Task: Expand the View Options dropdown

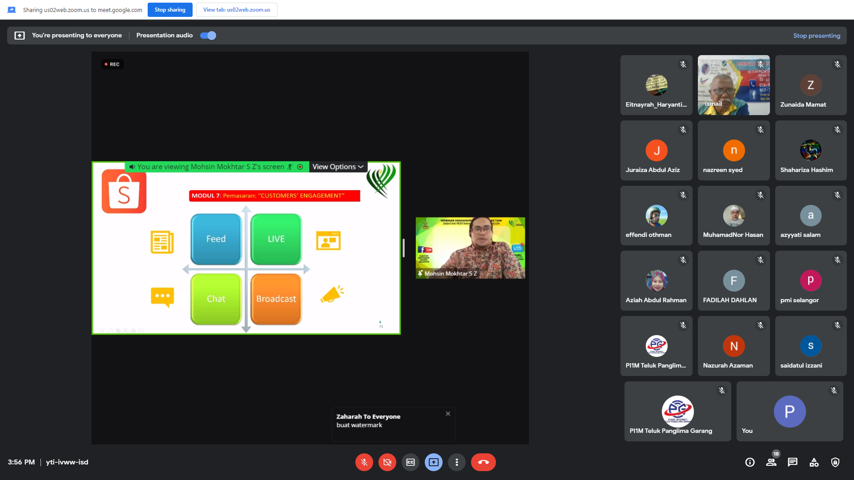Action: tap(338, 167)
